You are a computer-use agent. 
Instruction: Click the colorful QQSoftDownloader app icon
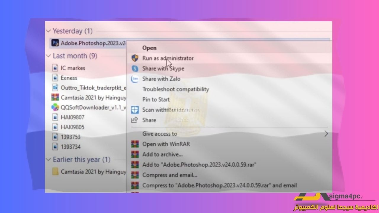coord(55,107)
